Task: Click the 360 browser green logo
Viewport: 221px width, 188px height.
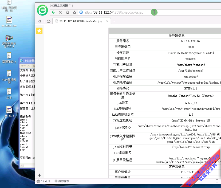Action: pyautogui.click(x=42, y=10)
